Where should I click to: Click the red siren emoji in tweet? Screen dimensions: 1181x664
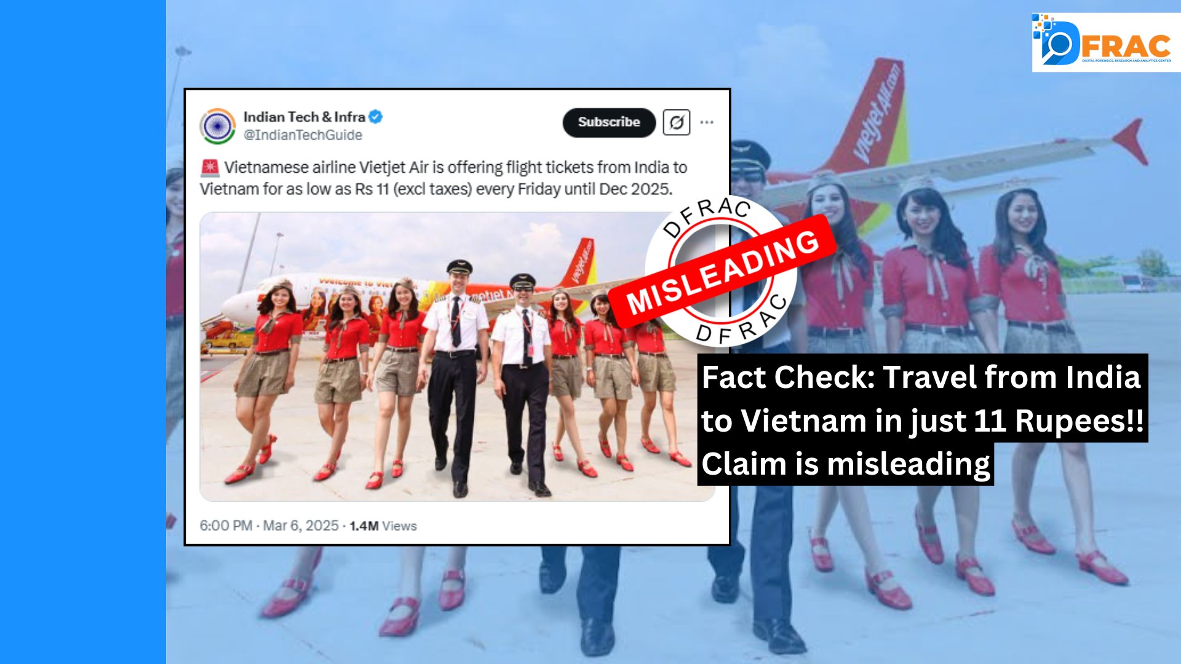210,167
